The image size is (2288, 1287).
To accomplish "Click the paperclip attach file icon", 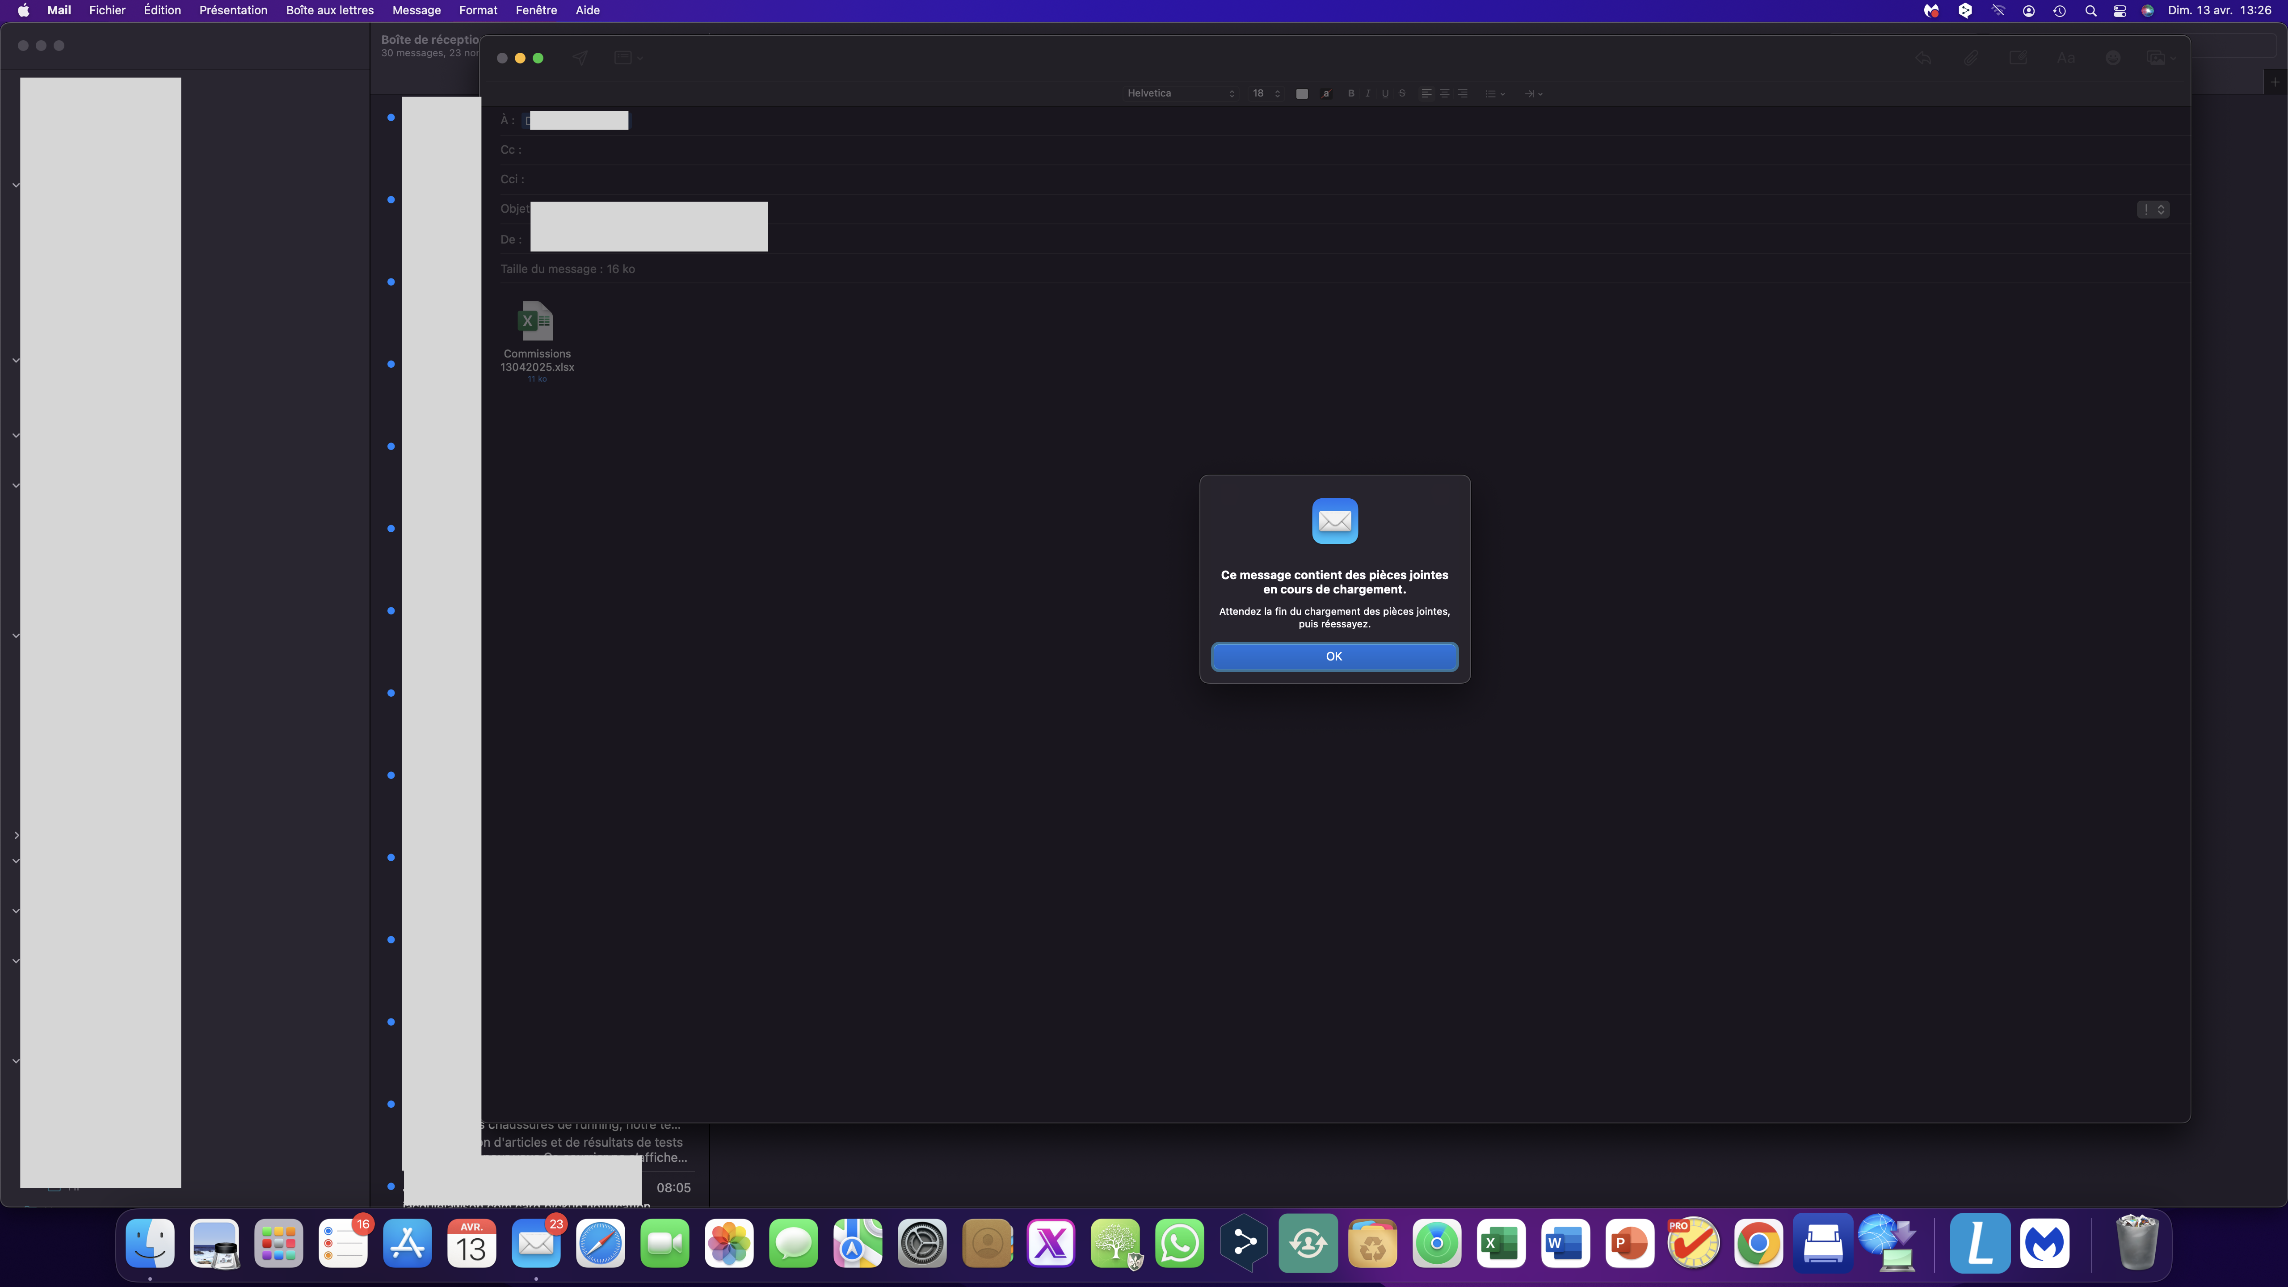I will point(1970,58).
